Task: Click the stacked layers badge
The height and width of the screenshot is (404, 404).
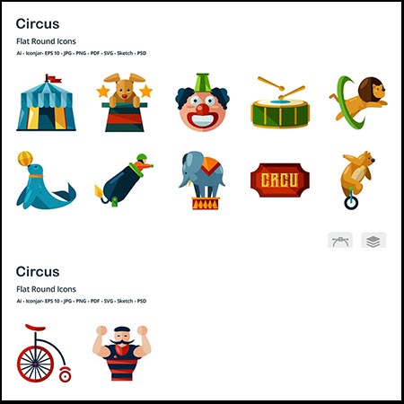Action: point(373,240)
